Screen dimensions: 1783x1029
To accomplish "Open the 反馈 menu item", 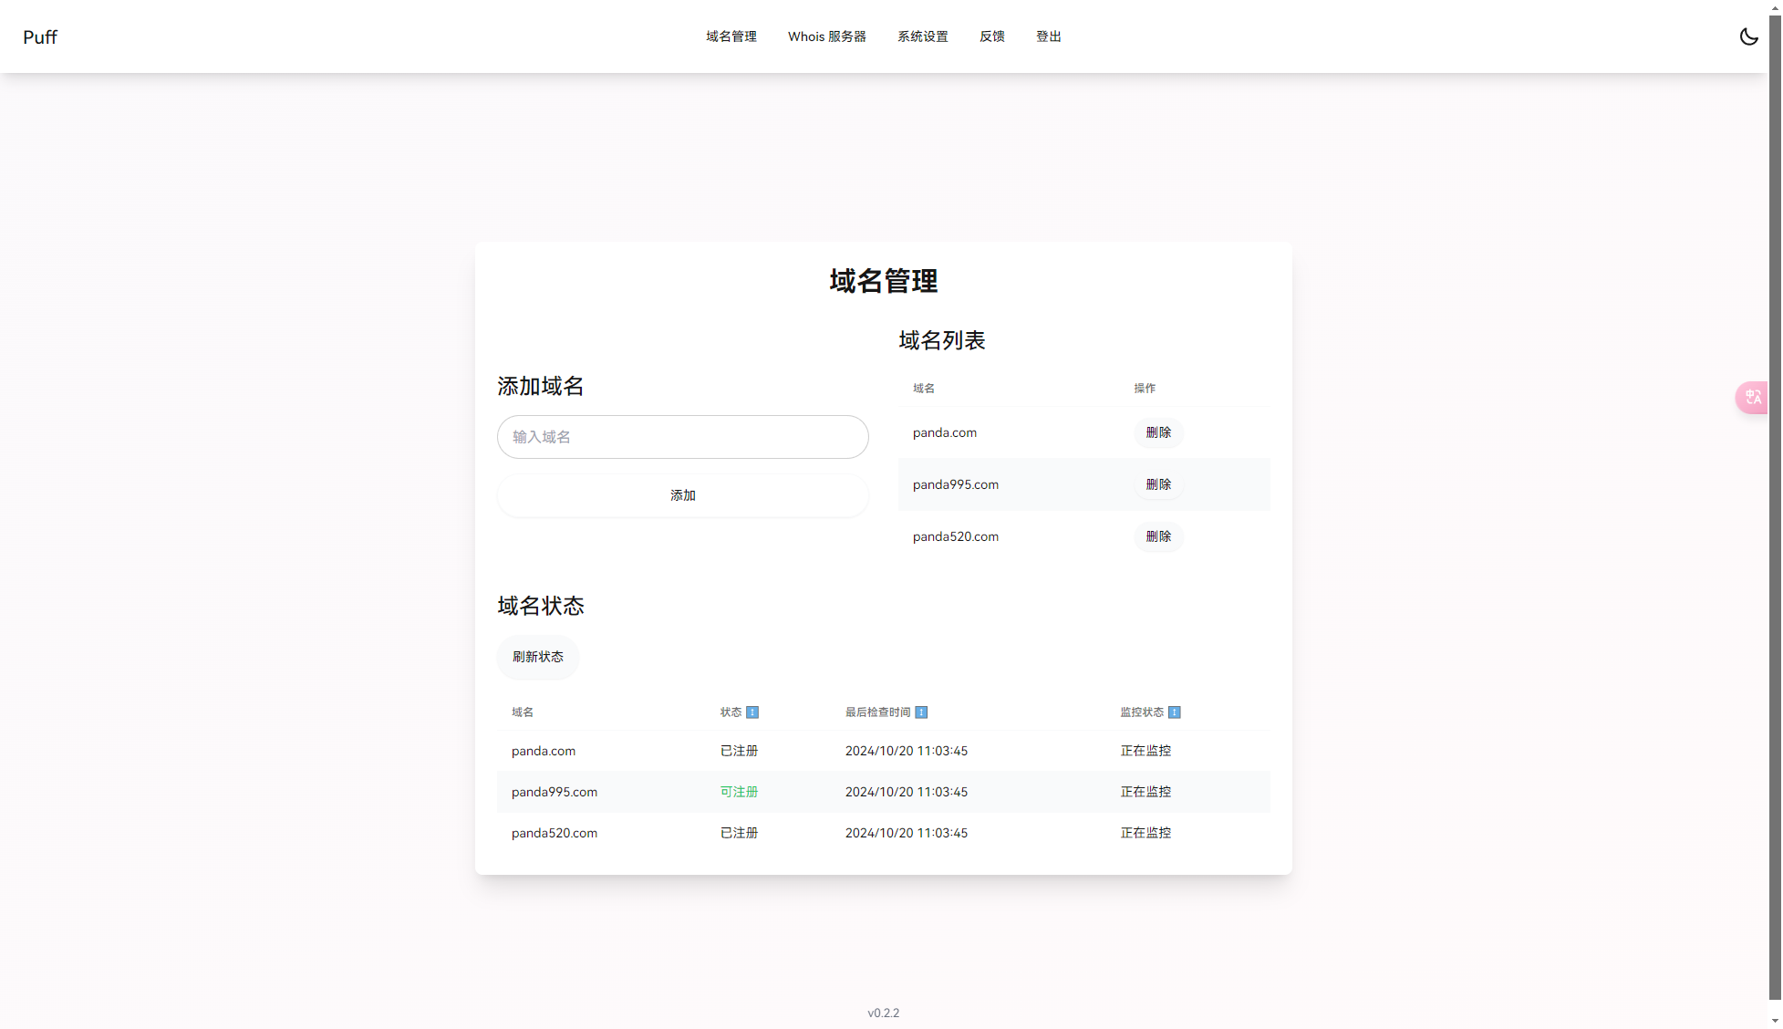I will coord(992,36).
